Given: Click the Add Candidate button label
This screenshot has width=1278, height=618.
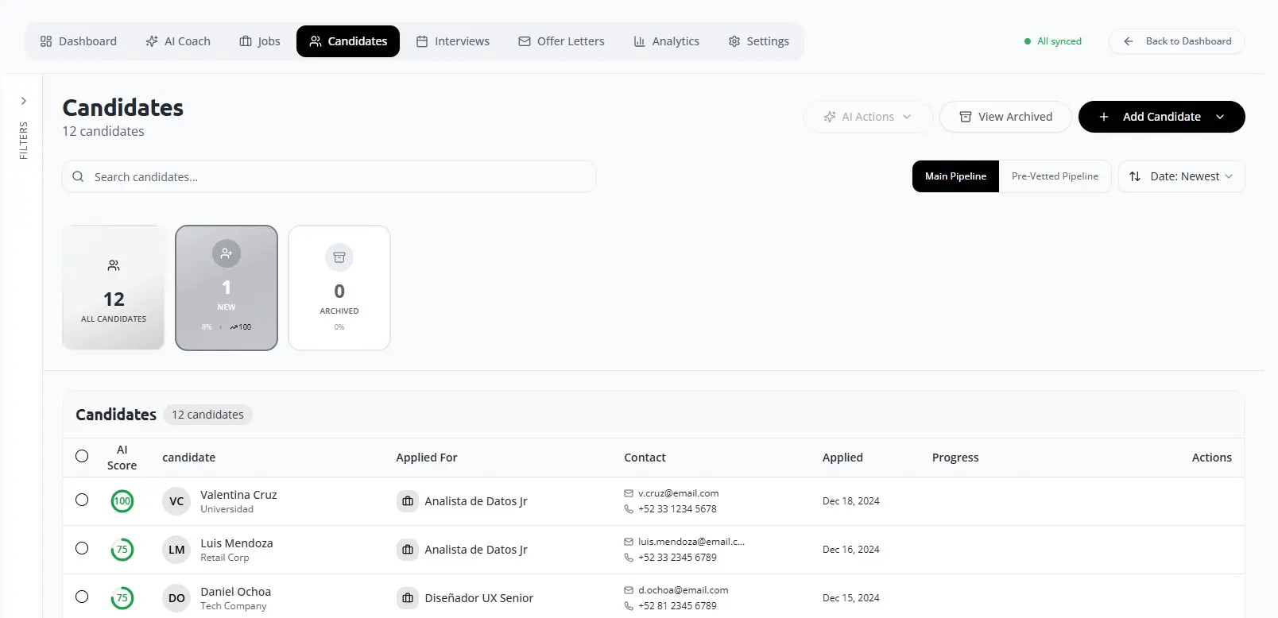Looking at the screenshot, I should click(1162, 117).
